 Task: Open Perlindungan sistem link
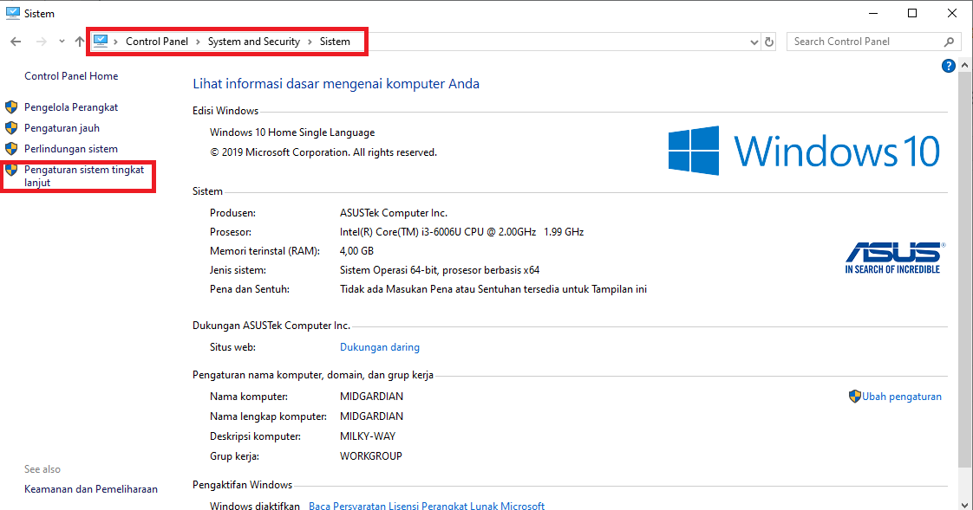[71, 149]
